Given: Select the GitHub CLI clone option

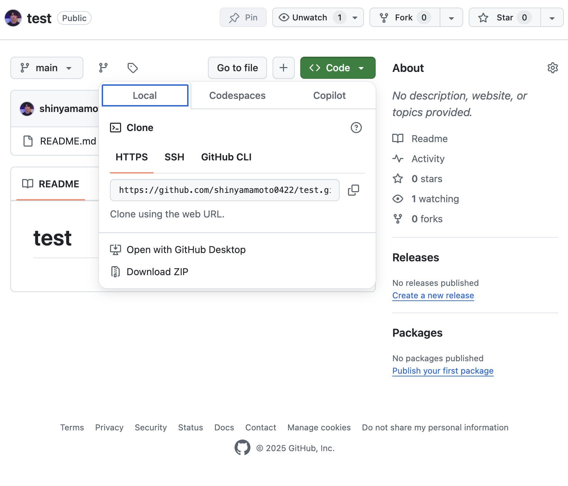Looking at the screenshot, I should coord(226,157).
